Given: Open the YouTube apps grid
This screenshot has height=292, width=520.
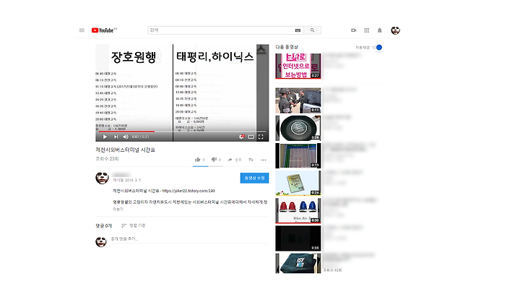Looking at the screenshot, I should [x=367, y=30].
